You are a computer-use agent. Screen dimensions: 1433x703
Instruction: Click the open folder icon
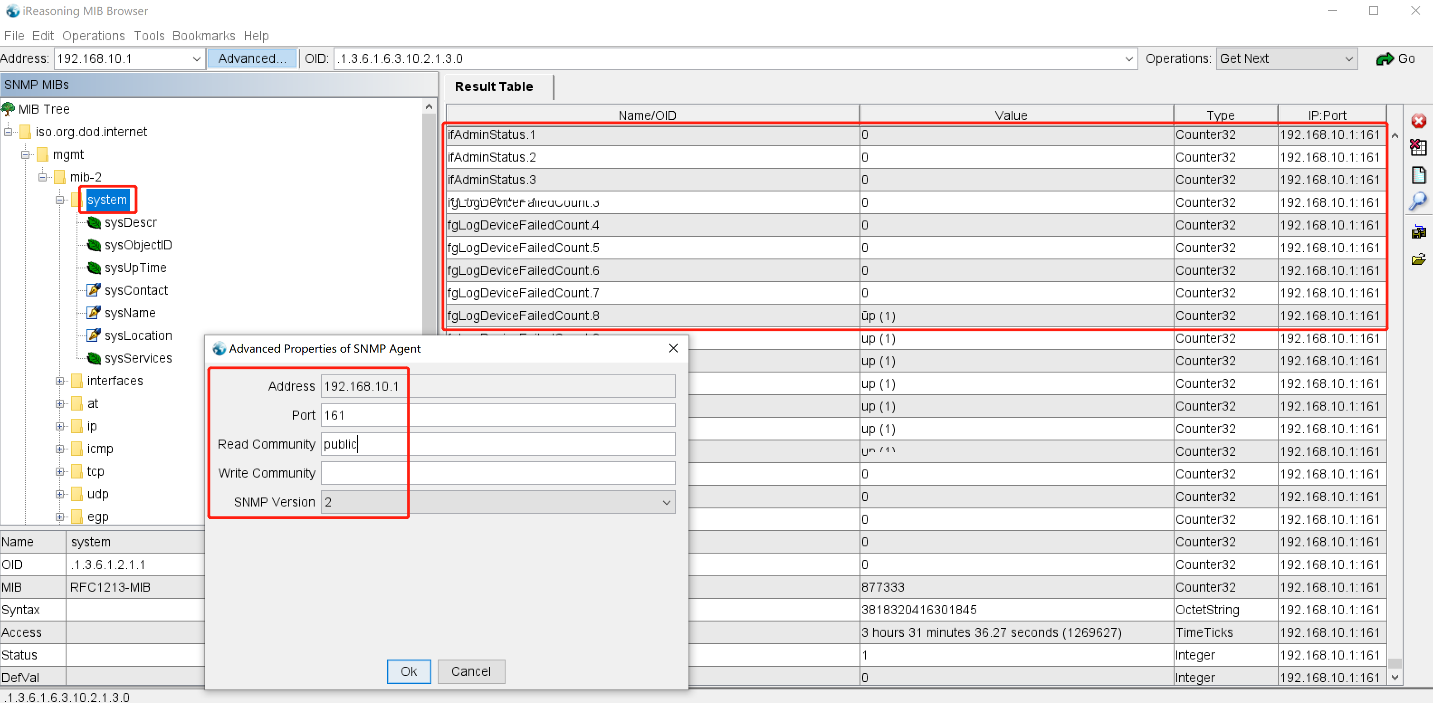[x=1418, y=259]
